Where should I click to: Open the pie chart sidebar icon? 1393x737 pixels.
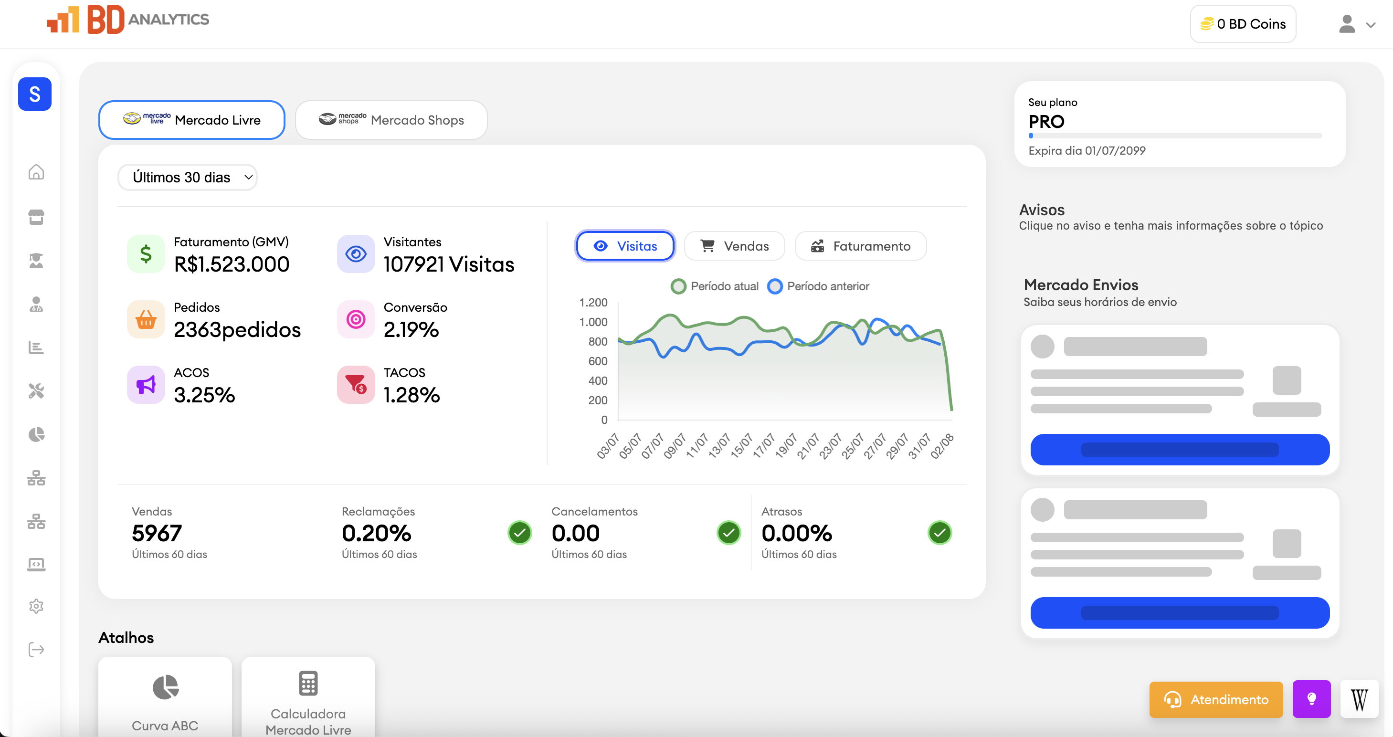(36, 434)
